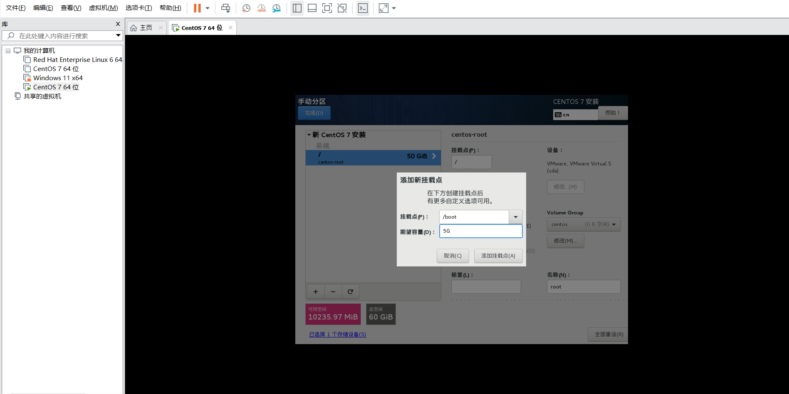The width and height of the screenshot is (789, 394).
Task: Click 取消(C) in the dialog
Action: tap(453, 256)
